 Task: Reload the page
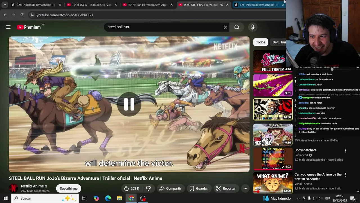tap(22, 15)
